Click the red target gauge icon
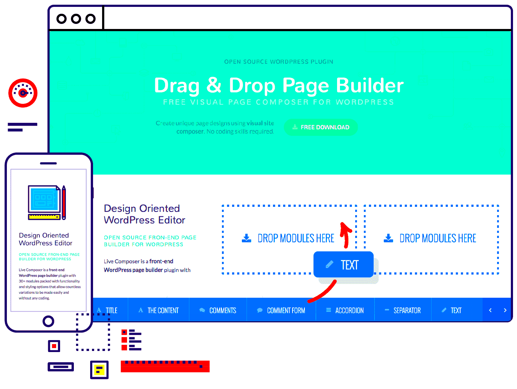This screenshot has width=517, height=389. pyautogui.click(x=23, y=93)
